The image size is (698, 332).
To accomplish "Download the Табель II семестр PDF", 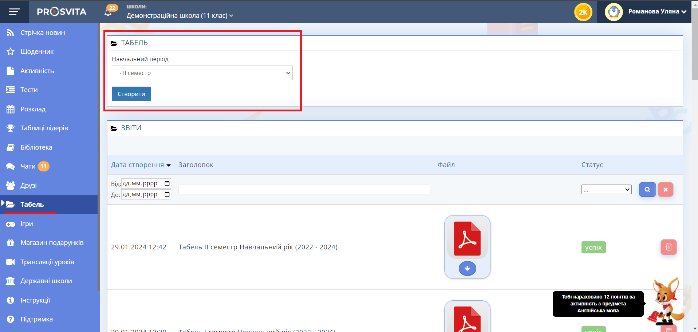I will pyautogui.click(x=467, y=269).
